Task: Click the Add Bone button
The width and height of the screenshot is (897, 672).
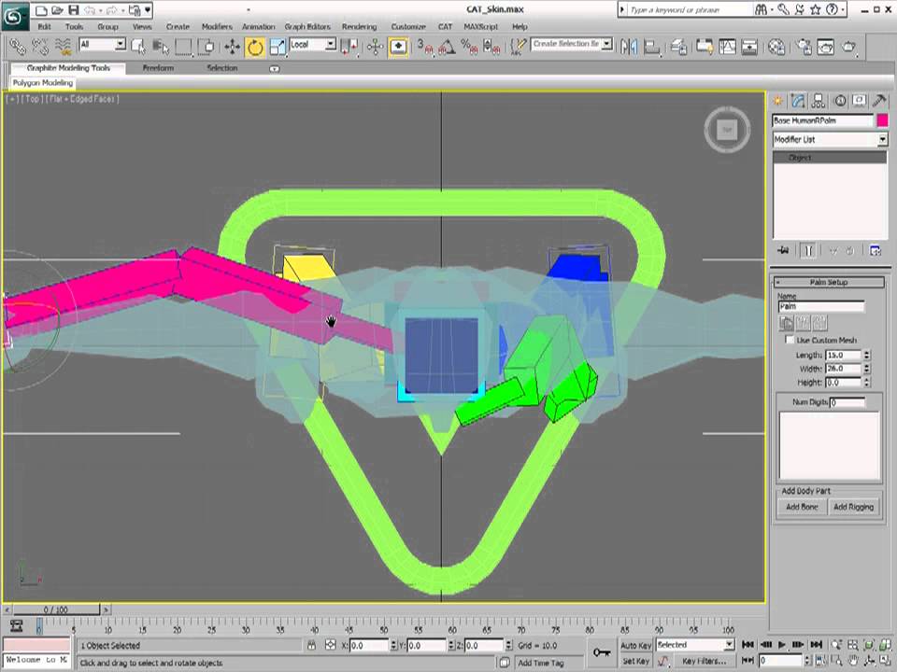Action: point(802,506)
